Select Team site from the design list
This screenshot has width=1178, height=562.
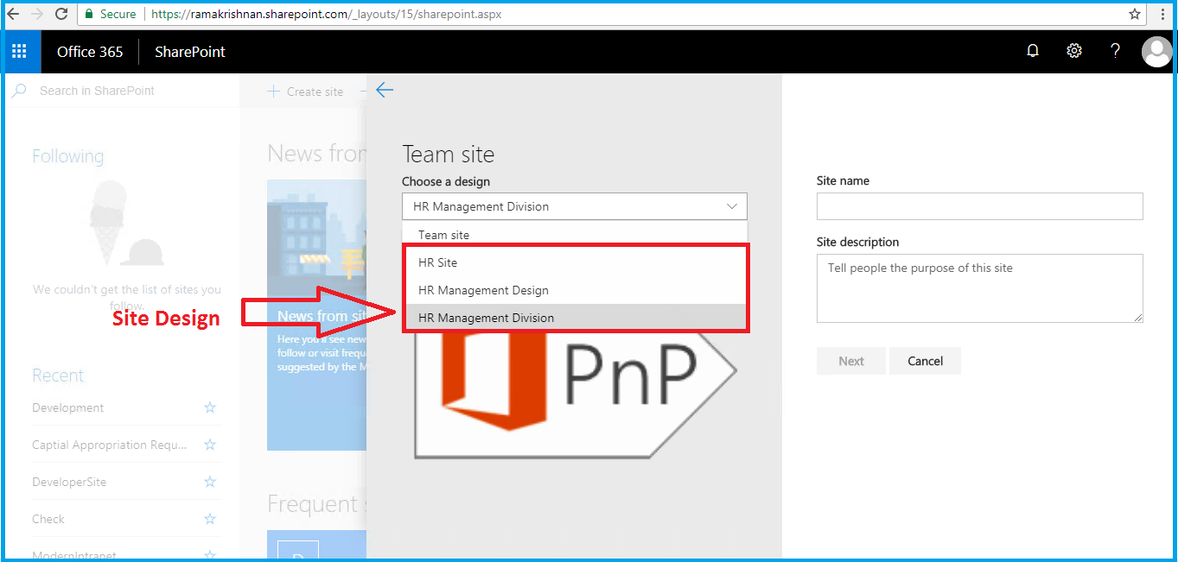pyautogui.click(x=574, y=235)
